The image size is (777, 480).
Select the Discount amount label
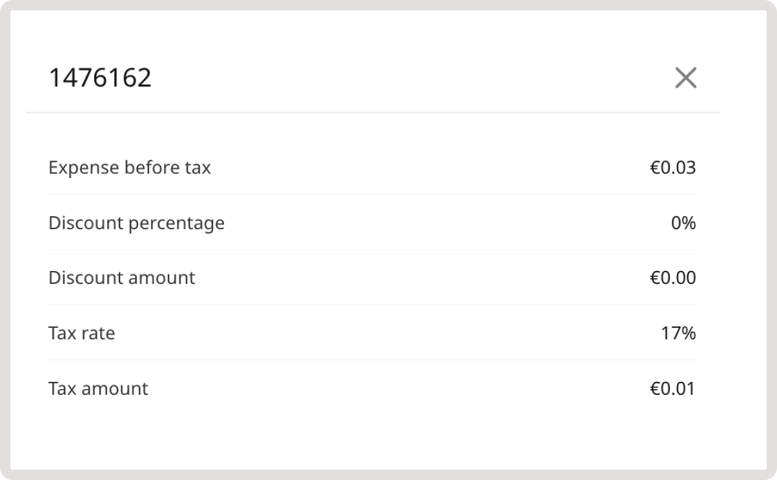click(121, 277)
